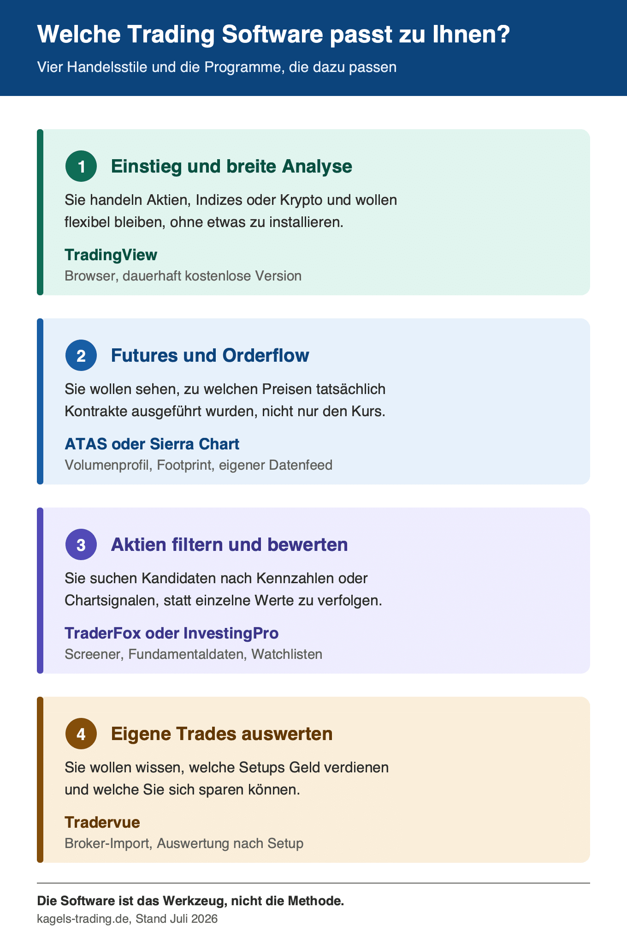Click the purple number 3 circle

click(81, 544)
